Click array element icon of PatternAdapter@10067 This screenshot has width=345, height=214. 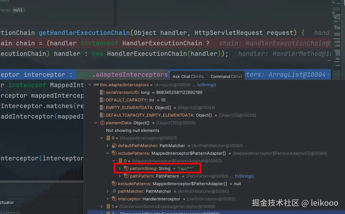(120, 161)
